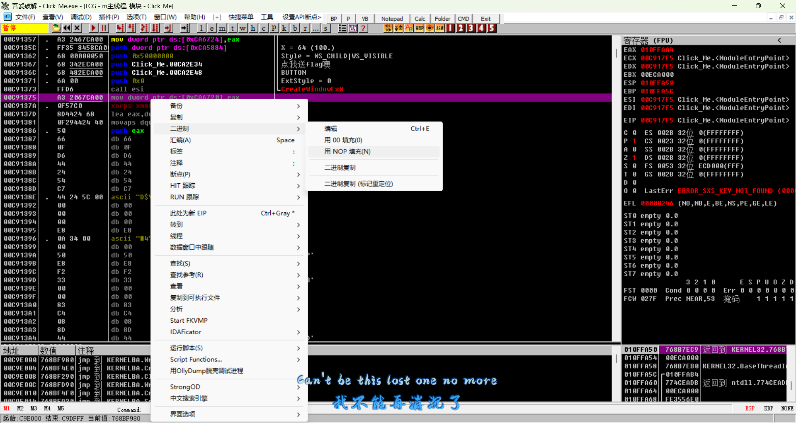Open the source 's' button

coord(326,28)
